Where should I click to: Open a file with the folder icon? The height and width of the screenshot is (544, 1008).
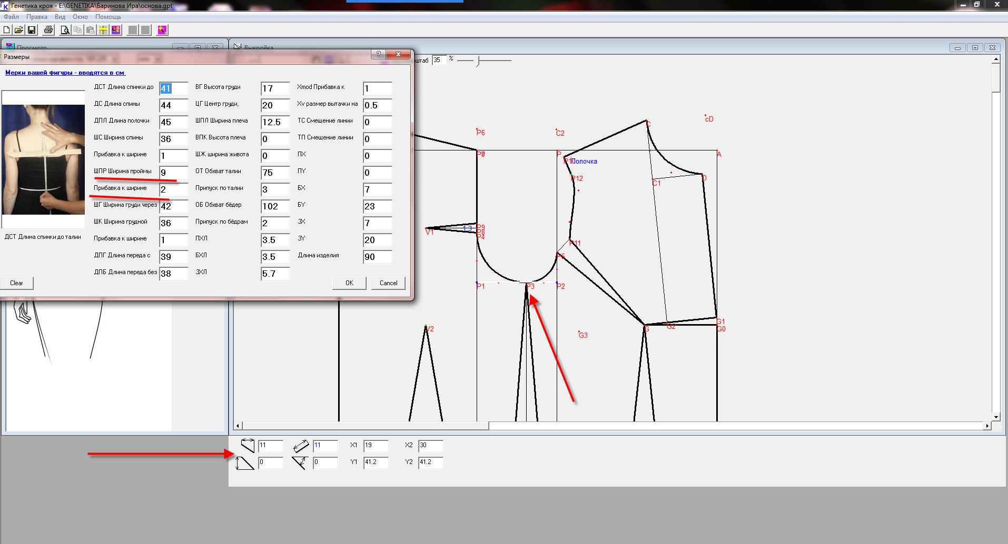[19, 30]
